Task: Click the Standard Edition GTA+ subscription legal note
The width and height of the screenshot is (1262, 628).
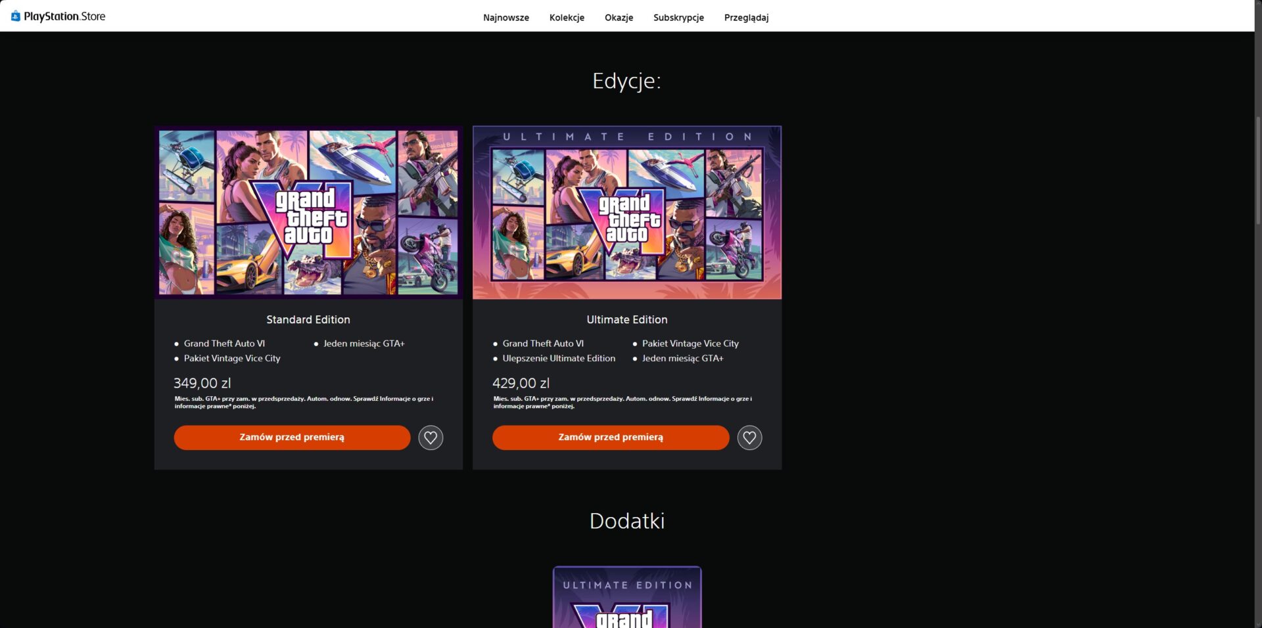Action: click(304, 402)
